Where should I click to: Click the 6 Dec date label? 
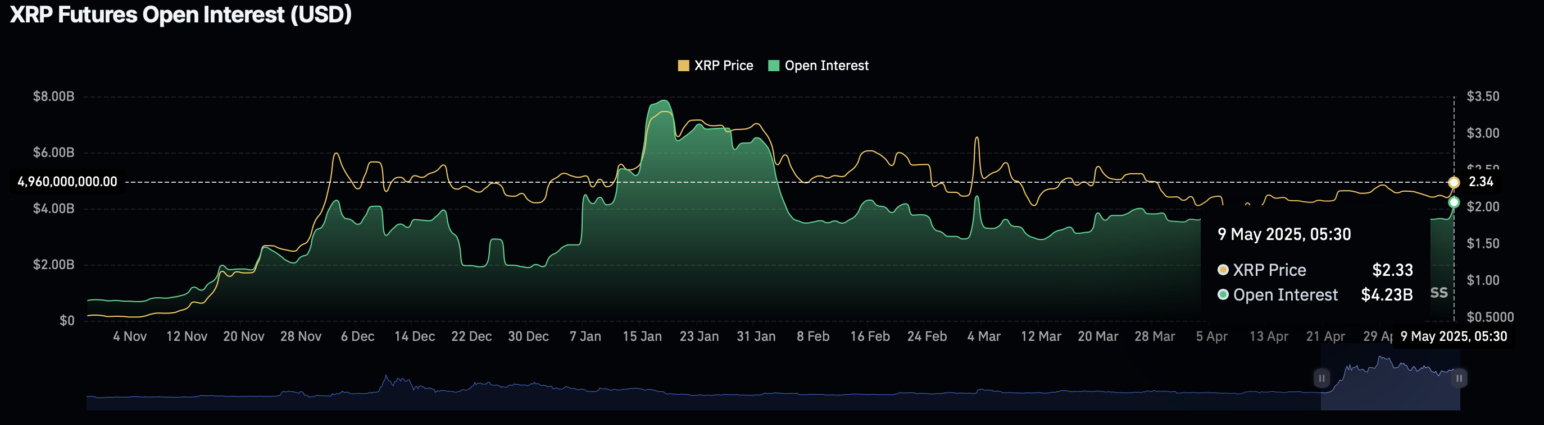click(x=358, y=336)
